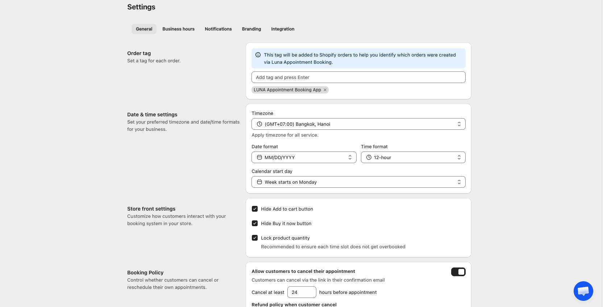
Task: Open the Time format dropdown
Action: tap(413, 157)
